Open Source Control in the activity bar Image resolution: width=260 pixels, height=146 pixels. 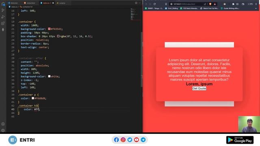[3, 10]
